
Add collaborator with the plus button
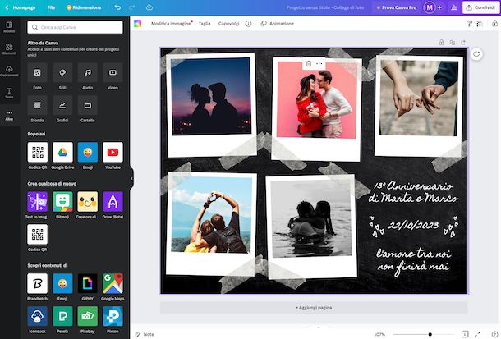pos(439,7)
